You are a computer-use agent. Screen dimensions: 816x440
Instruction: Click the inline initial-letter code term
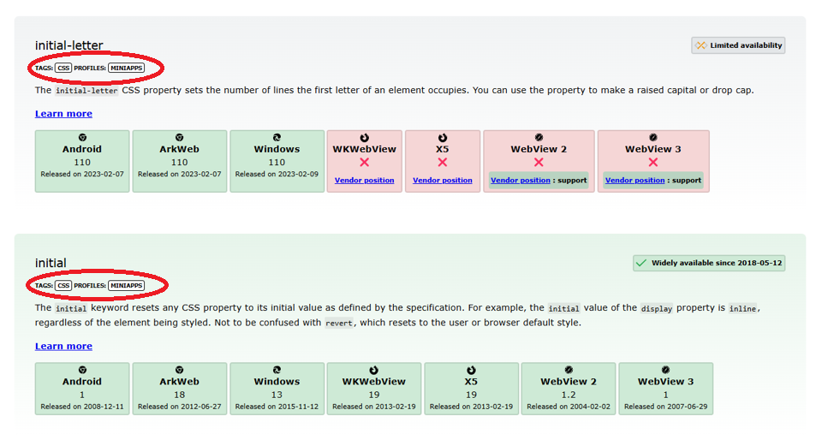click(86, 91)
